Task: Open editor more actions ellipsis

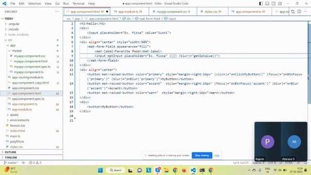Action: point(306,12)
